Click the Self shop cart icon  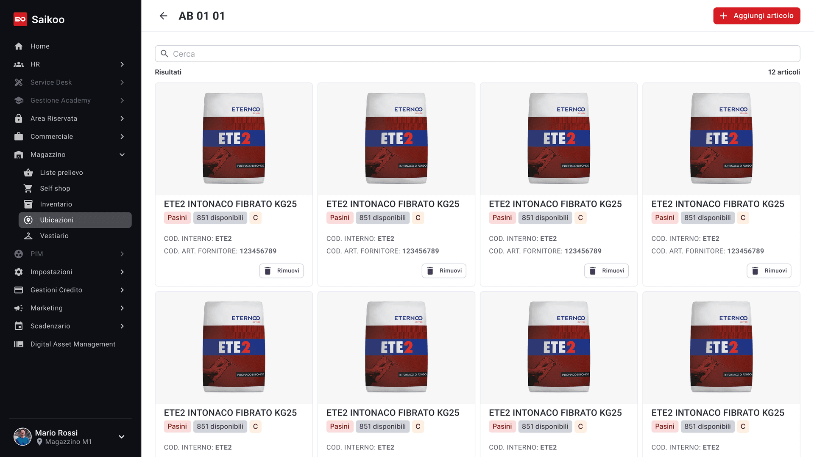28,188
